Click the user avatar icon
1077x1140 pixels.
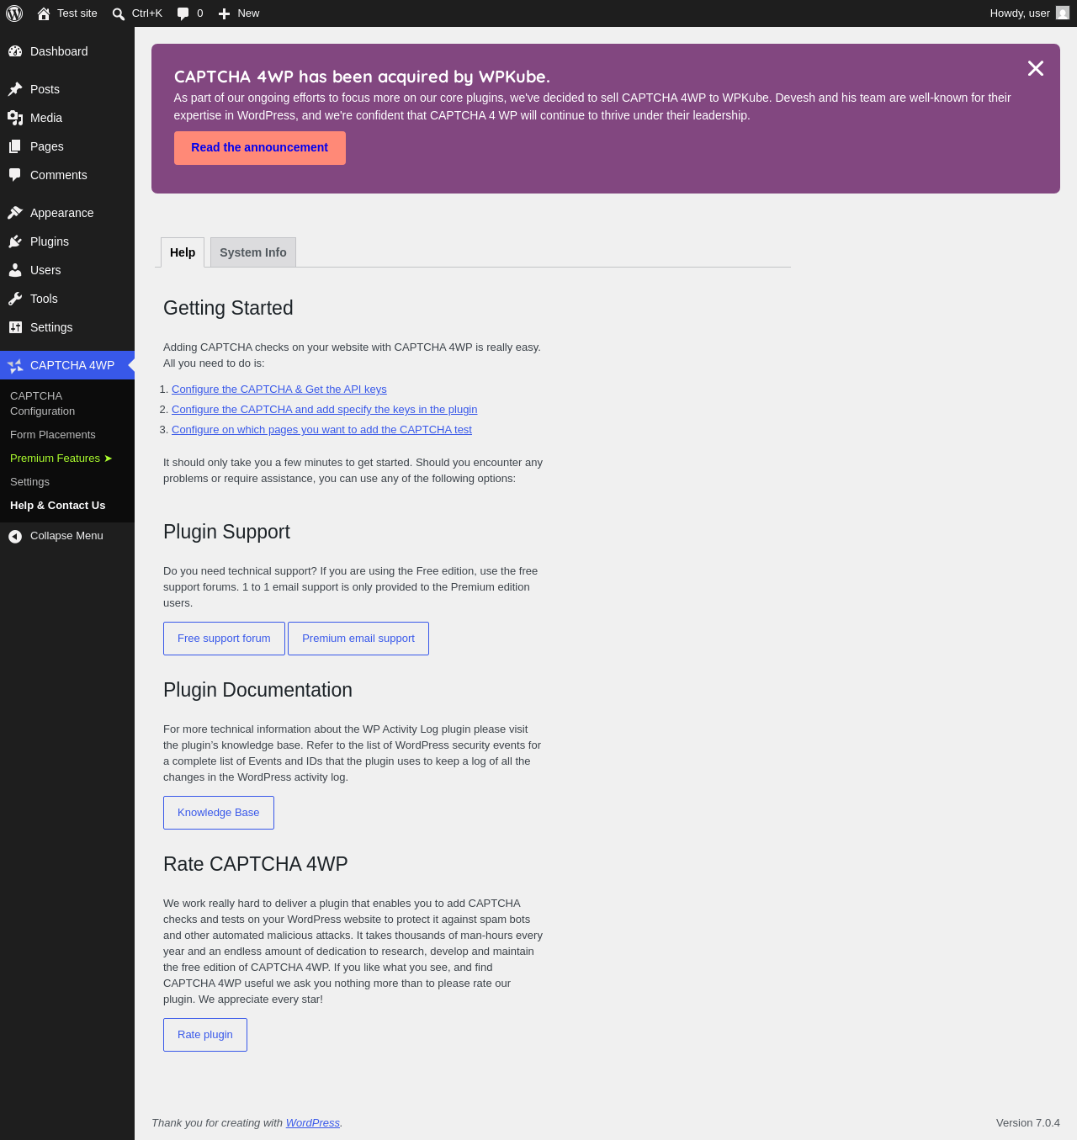pos(1063,13)
